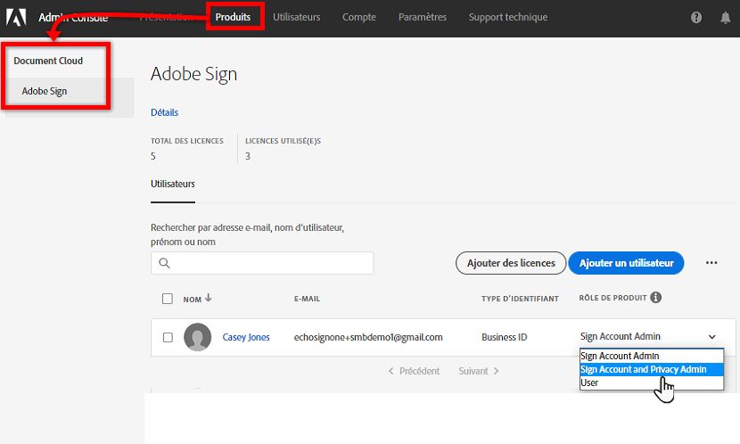The width and height of the screenshot is (740, 444).
Task: Click the search magnifier icon
Action: [x=165, y=263]
